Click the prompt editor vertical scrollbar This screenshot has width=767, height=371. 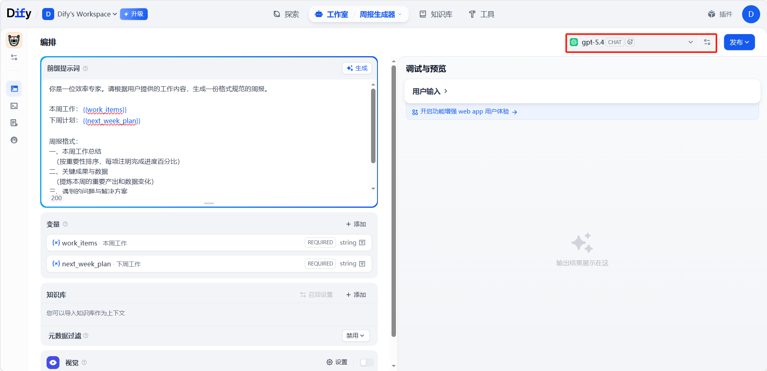373,126
